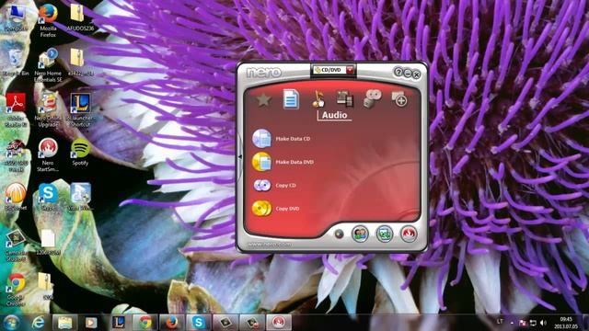Close the Nero StartSmart window
Screen dimensions: 589x331
pos(416,74)
